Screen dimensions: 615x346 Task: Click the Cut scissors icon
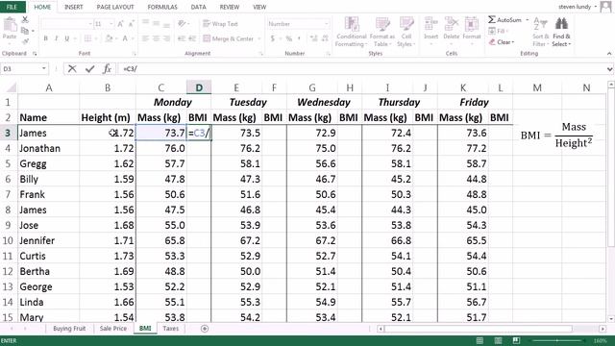coord(25,19)
